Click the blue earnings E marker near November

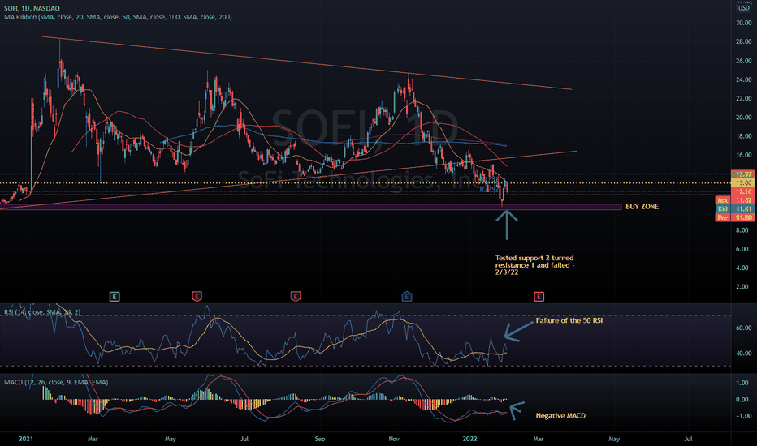click(406, 297)
